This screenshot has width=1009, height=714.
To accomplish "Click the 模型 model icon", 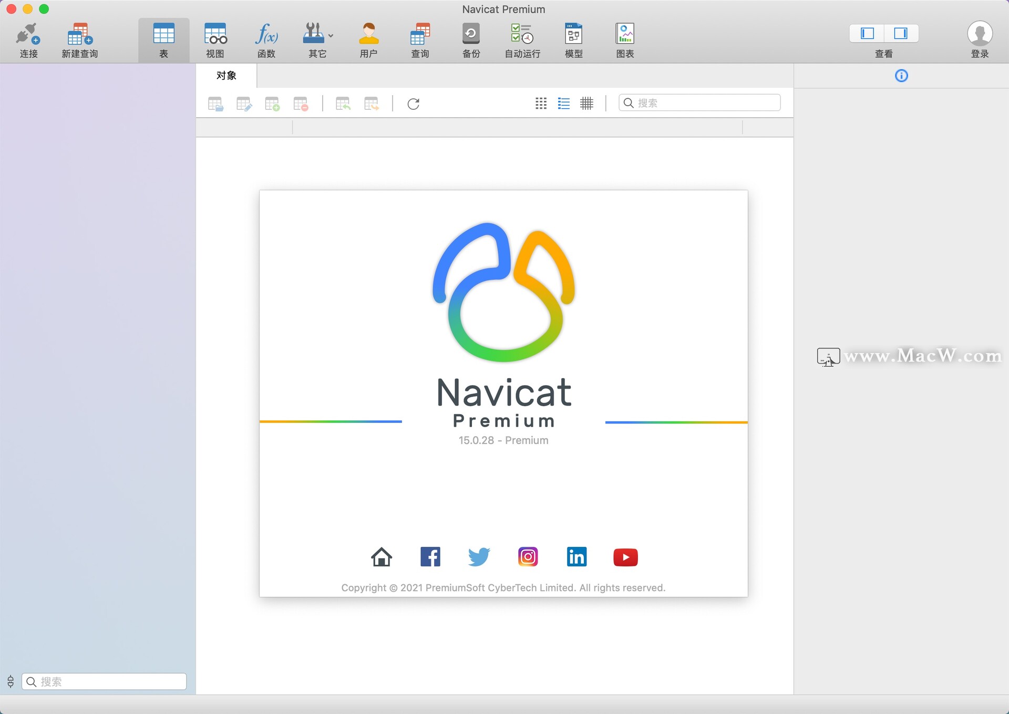I will [573, 34].
